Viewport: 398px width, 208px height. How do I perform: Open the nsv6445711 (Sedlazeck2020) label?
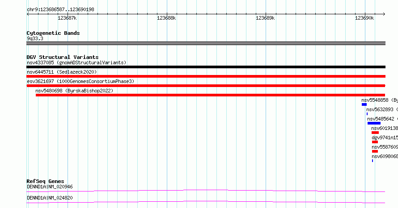62,72
